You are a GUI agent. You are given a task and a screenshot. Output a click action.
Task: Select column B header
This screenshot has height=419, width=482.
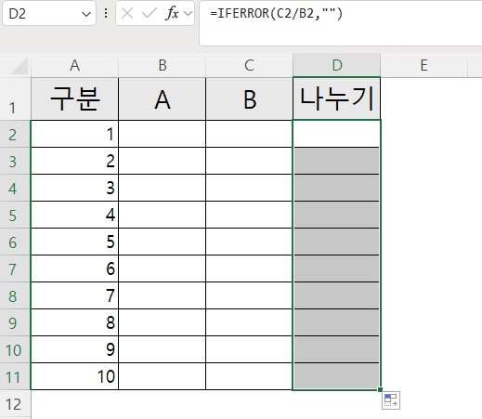(x=163, y=65)
